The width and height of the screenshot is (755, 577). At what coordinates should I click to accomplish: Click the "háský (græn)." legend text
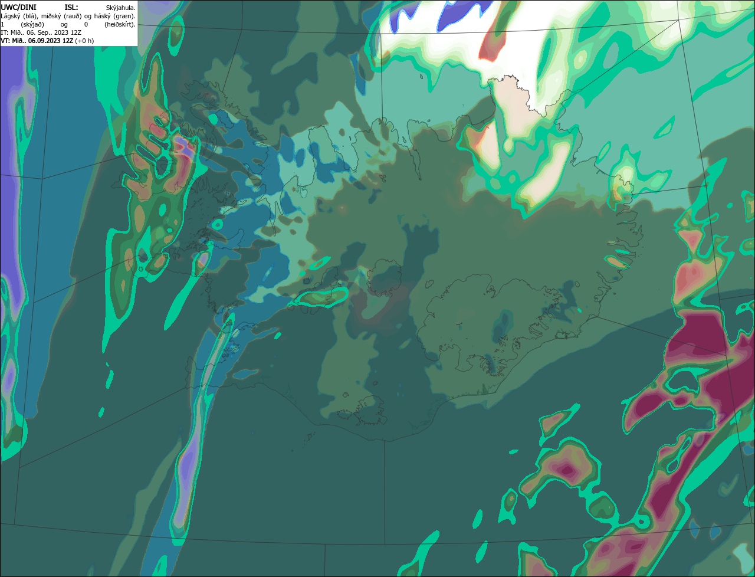(114, 17)
